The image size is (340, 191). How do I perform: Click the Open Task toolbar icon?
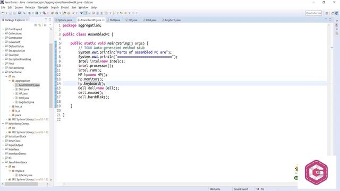(x=69, y=13)
